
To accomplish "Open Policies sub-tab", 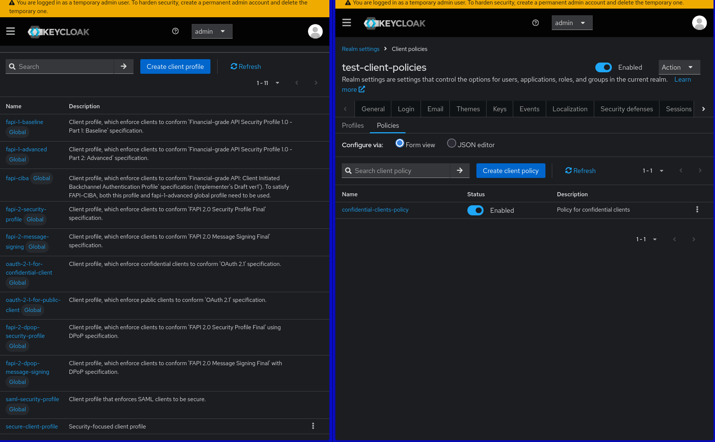I will (388, 125).
